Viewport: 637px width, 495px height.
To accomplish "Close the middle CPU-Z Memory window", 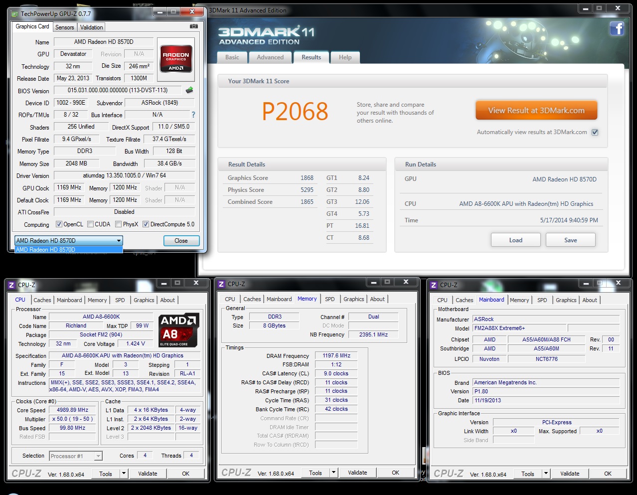I will coord(406,282).
